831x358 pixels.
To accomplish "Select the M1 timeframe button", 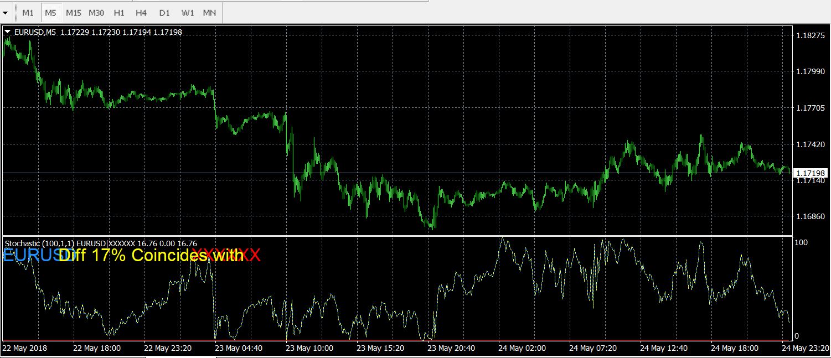I will click(28, 12).
